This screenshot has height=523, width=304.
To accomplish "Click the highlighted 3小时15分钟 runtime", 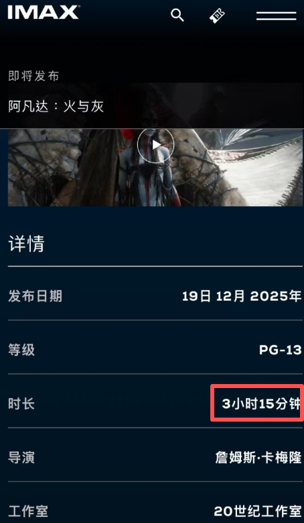I will pos(261,404).
